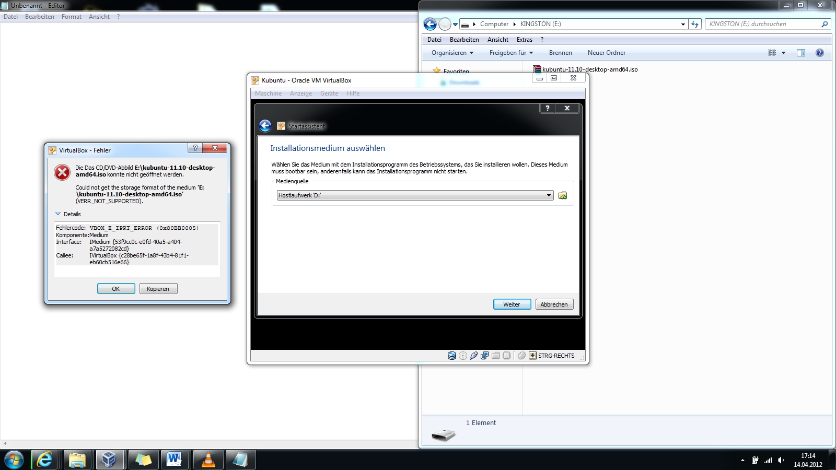Click the network signal icon in system tray
Screen dimensions: 836x470
[768, 460]
